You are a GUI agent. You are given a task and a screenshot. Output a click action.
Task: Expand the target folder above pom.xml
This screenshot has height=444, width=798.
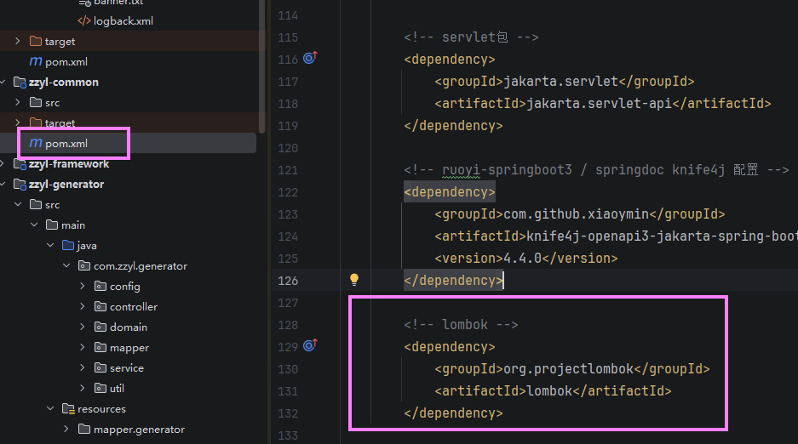(x=18, y=41)
